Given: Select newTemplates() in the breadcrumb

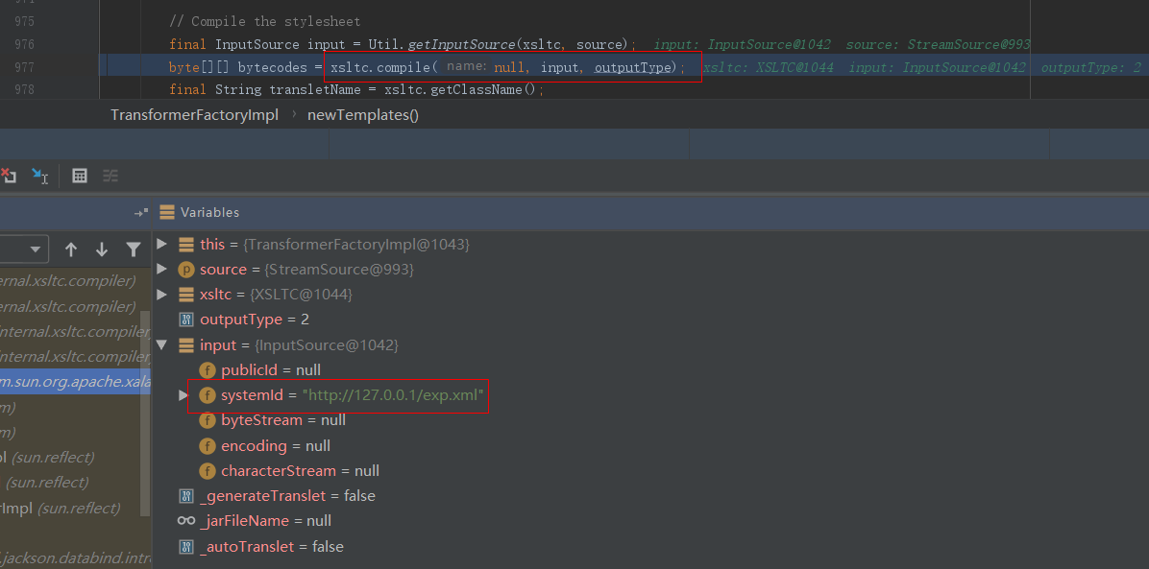Looking at the screenshot, I should pos(363,115).
